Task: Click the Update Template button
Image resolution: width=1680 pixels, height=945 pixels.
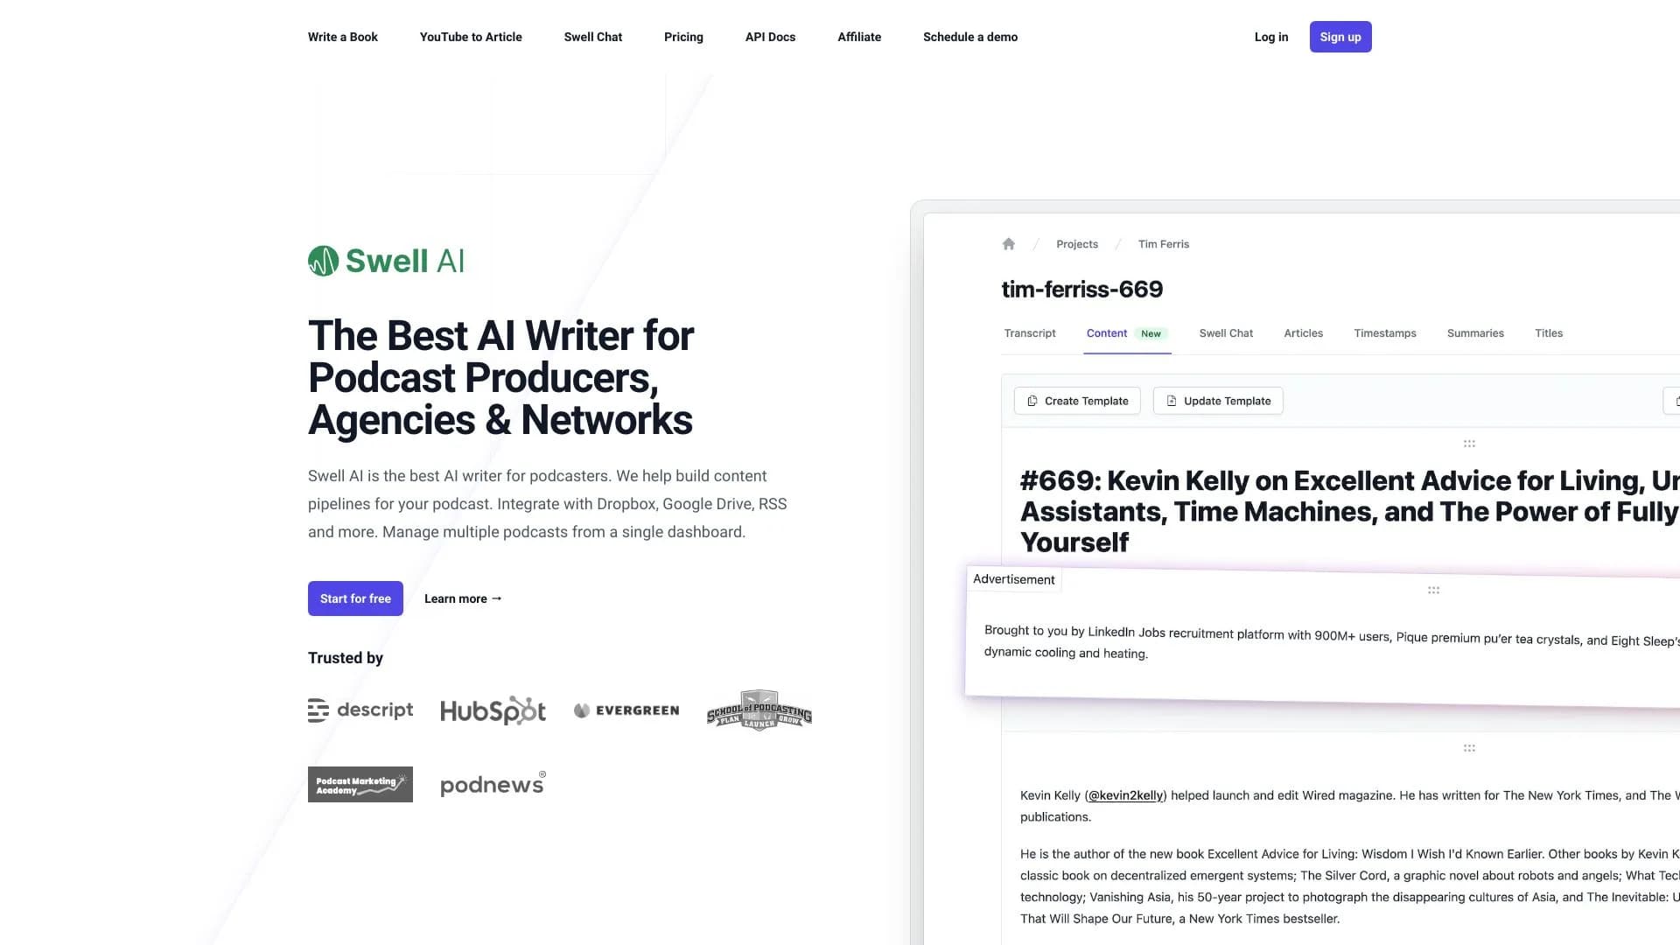Action: (1218, 401)
